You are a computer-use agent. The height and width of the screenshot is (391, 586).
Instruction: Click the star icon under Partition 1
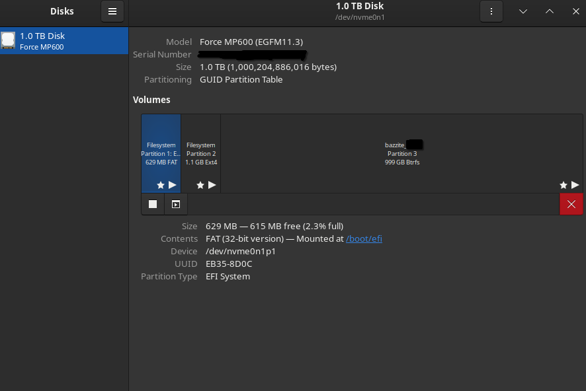pyautogui.click(x=160, y=185)
